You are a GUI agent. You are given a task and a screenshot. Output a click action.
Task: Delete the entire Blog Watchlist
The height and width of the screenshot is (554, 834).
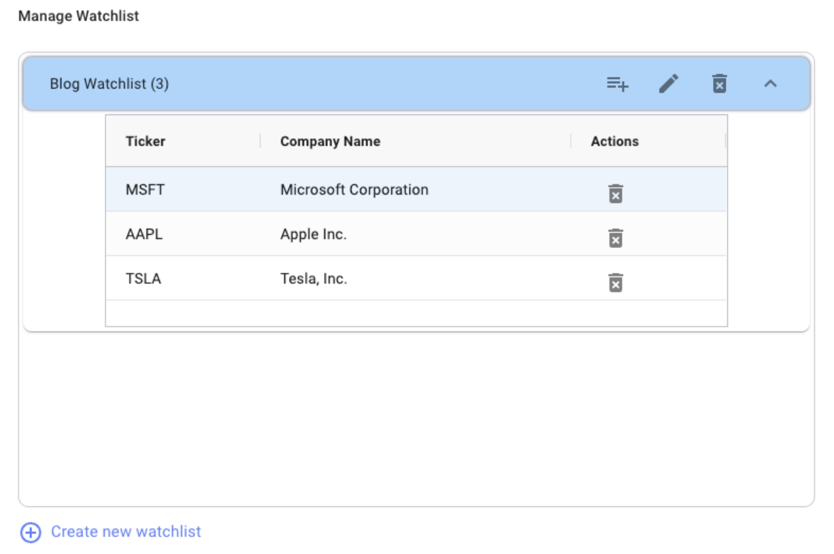[719, 84]
